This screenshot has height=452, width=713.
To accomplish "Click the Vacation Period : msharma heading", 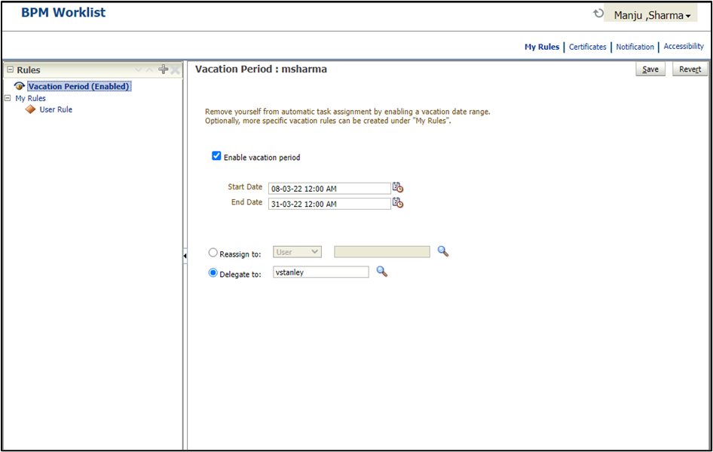I will 261,69.
